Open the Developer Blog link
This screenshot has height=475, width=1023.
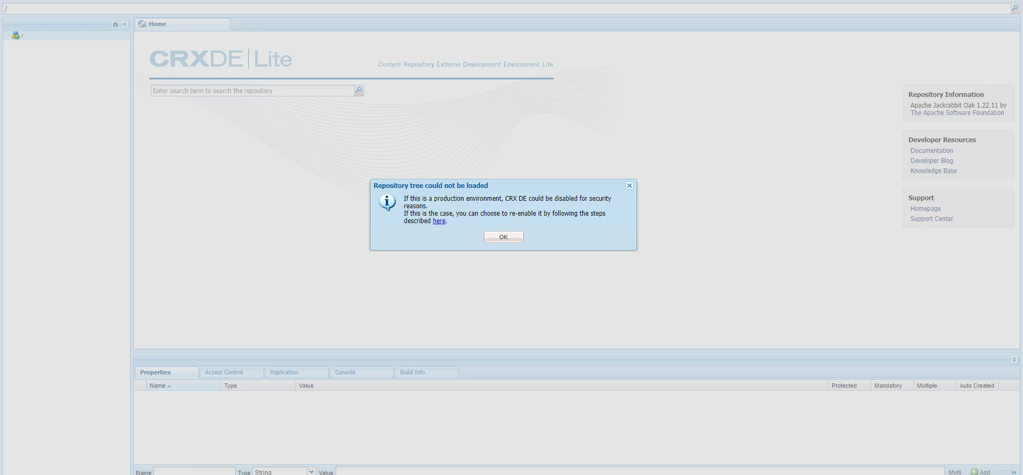pos(932,161)
